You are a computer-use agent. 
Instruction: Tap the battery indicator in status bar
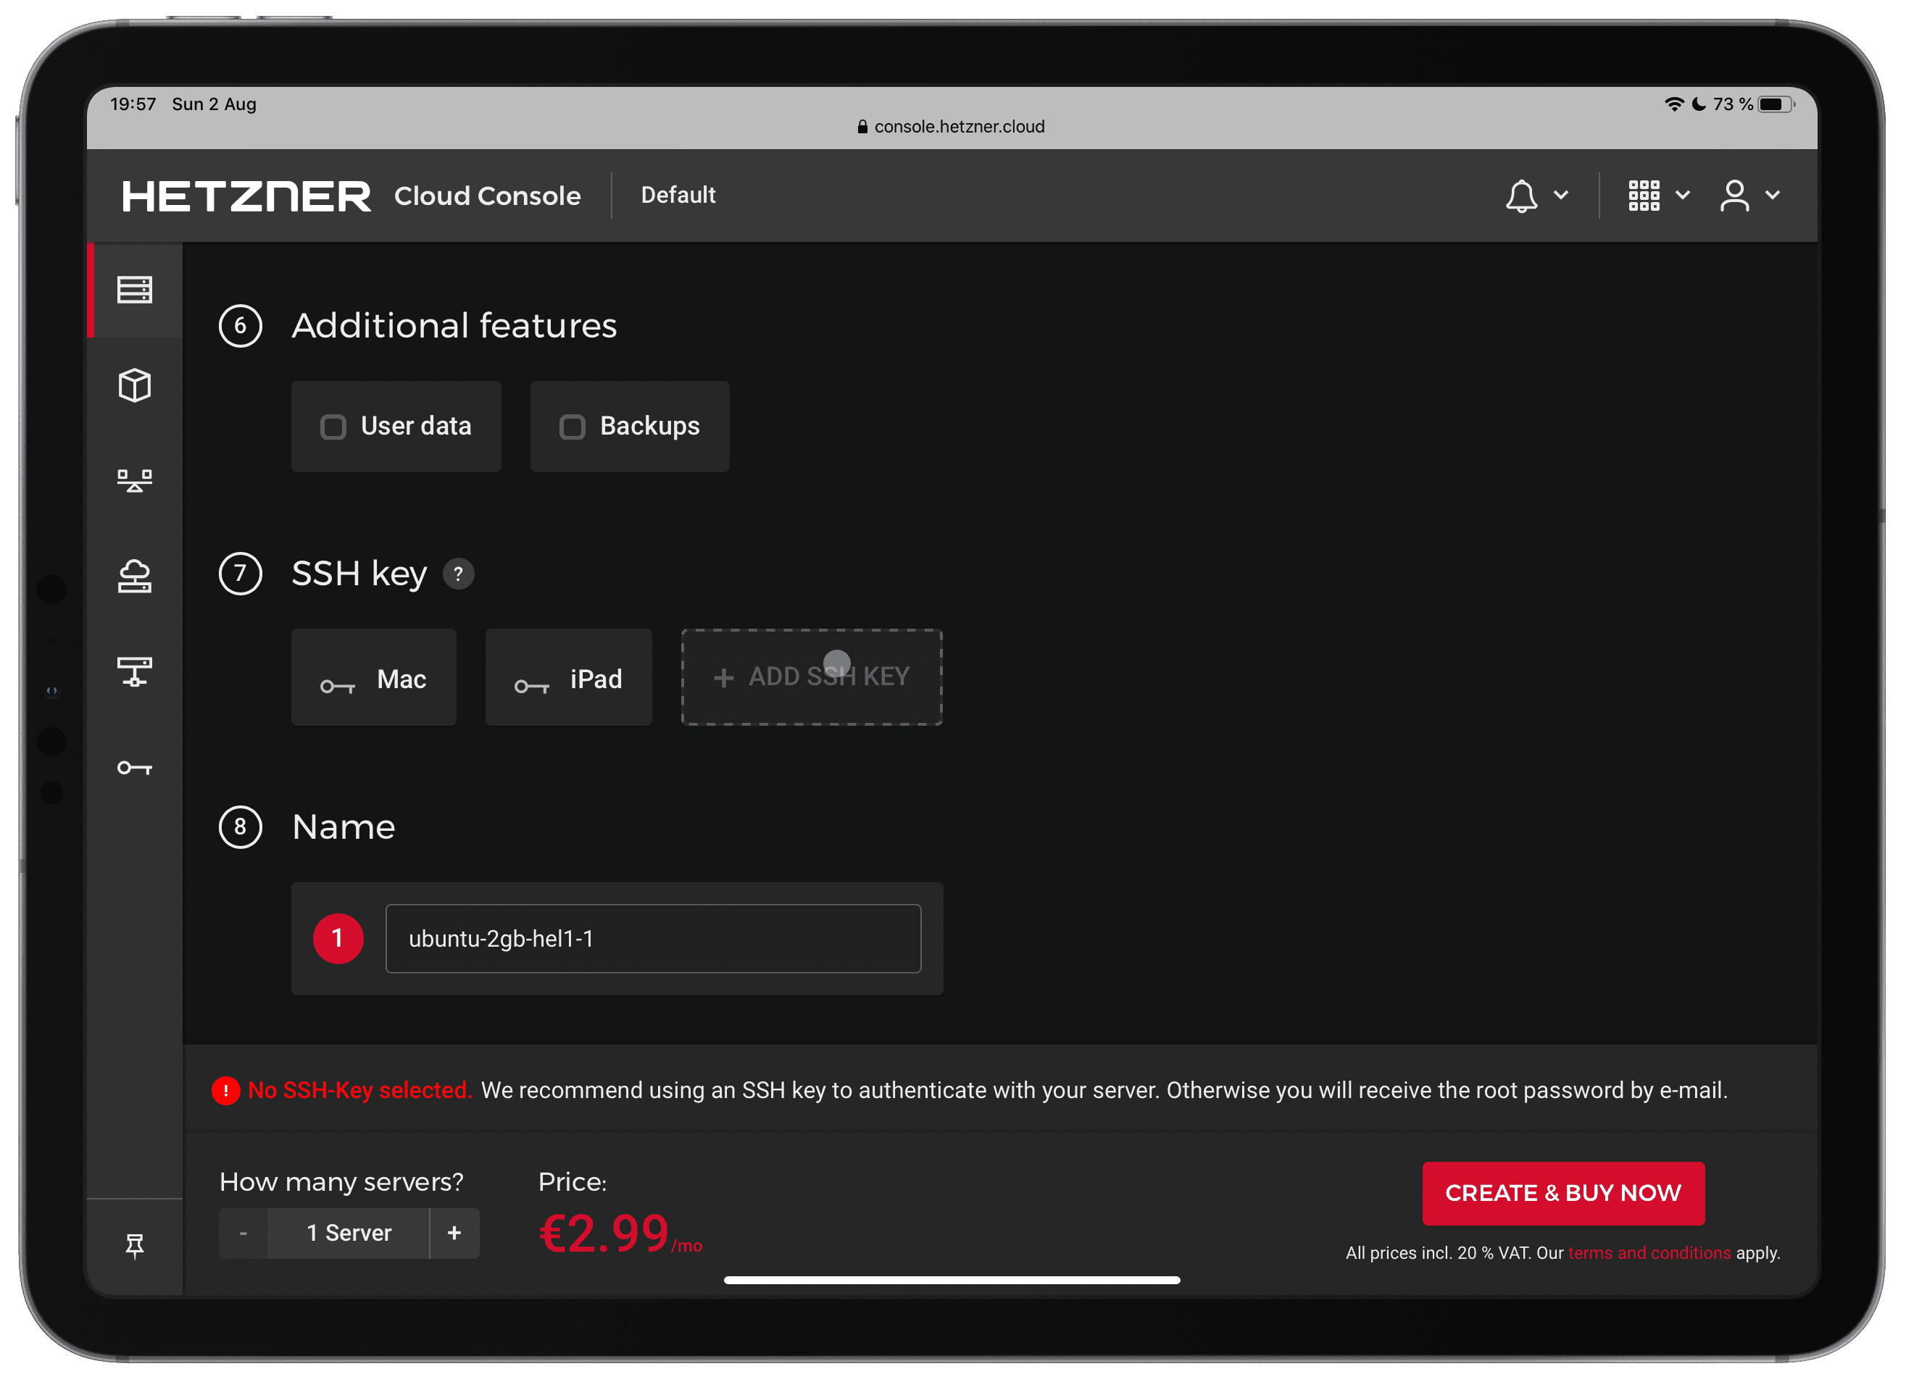point(1776,104)
